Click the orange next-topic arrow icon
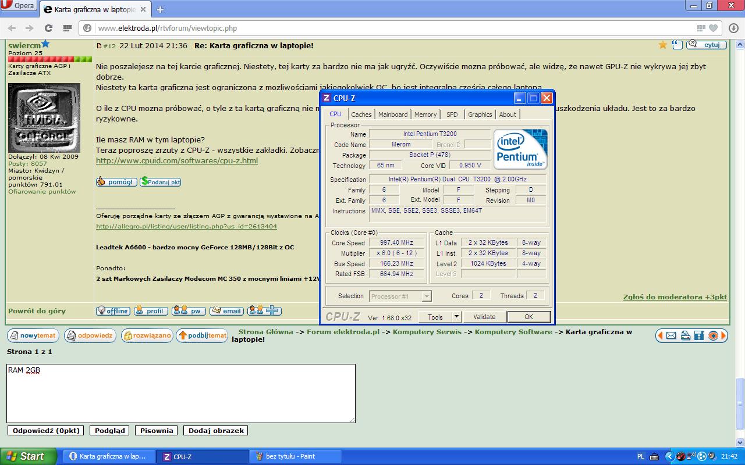This screenshot has width=745, height=465. point(723,335)
